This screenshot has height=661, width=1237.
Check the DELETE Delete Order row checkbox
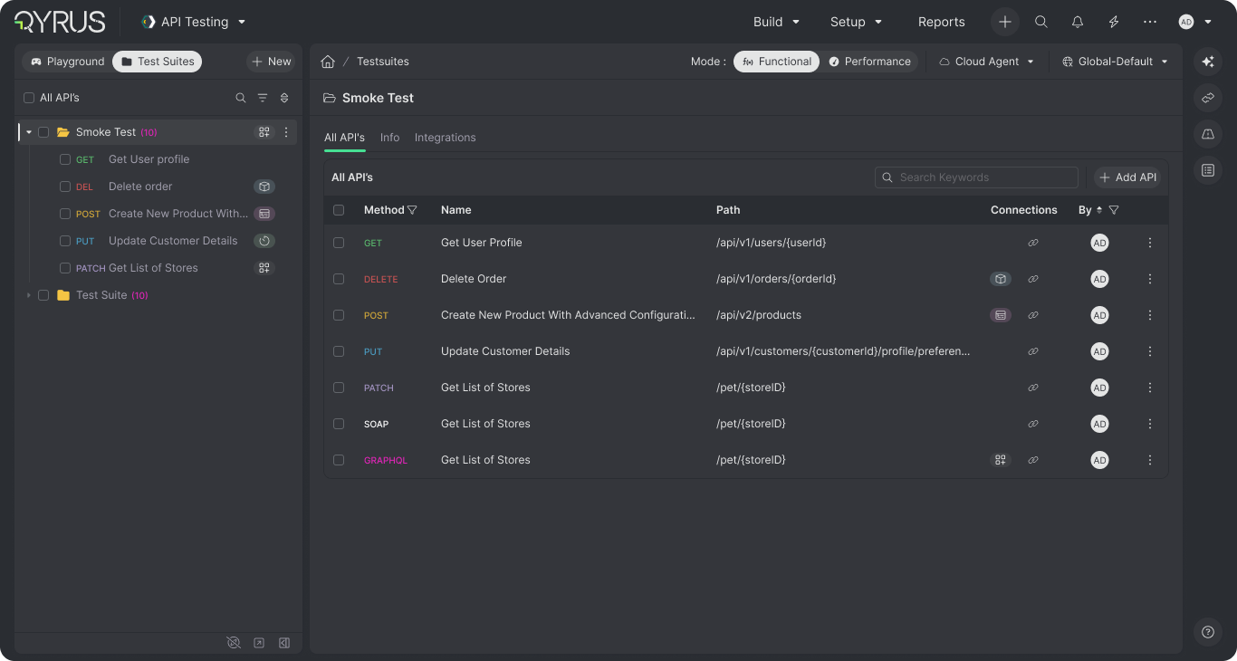coord(339,279)
